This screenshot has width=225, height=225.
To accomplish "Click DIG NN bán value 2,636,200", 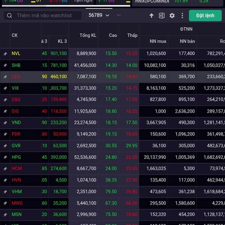I will point(185,111).
